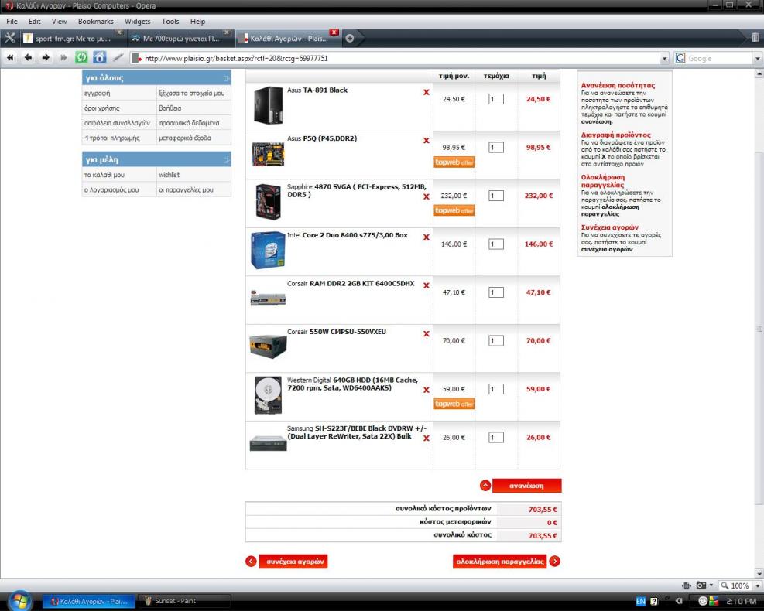Delete Corsair RAM DDR2 2GB KIT item

point(427,285)
